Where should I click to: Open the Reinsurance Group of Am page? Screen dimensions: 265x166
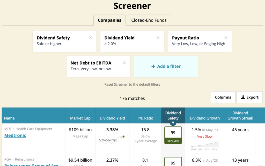click(x=31, y=164)
